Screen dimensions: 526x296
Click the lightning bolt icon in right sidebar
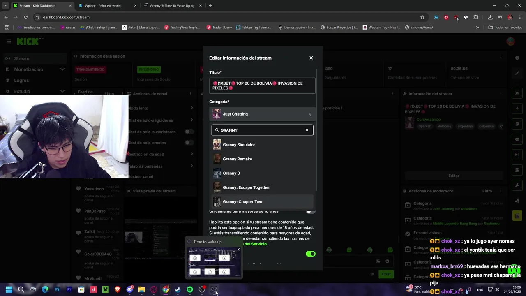pos(517,109)
